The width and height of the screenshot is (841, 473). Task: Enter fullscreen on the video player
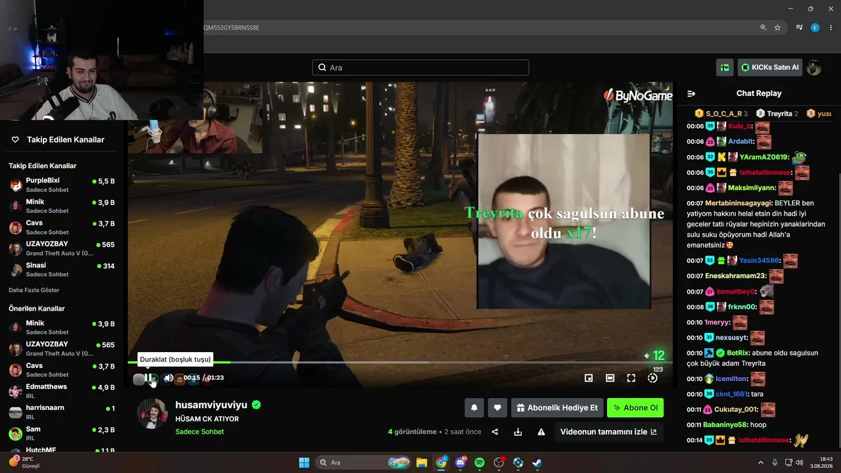pos(631,378)
